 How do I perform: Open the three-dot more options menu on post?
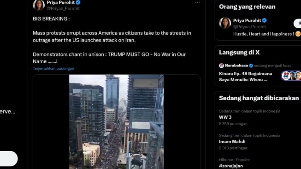pyautogui.click(x=197, y=2)
